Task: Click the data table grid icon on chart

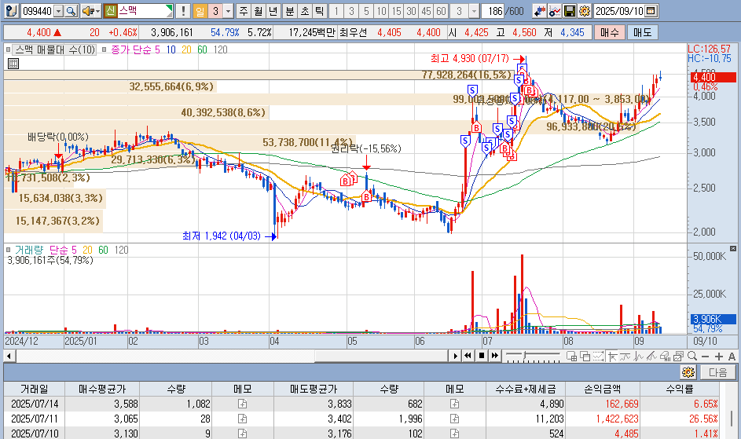Action: click(13, 64)
